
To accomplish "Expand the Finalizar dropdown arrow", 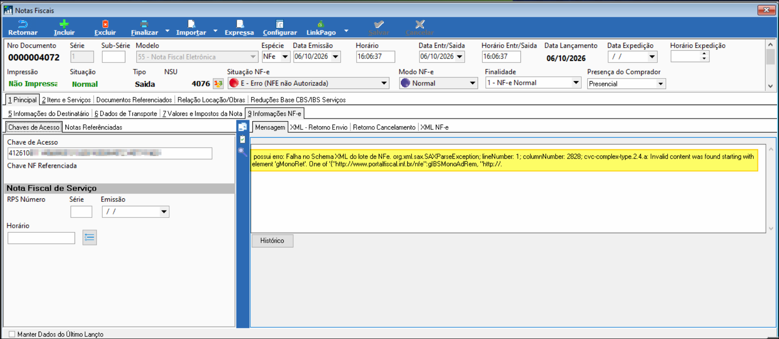I will 167,31.
